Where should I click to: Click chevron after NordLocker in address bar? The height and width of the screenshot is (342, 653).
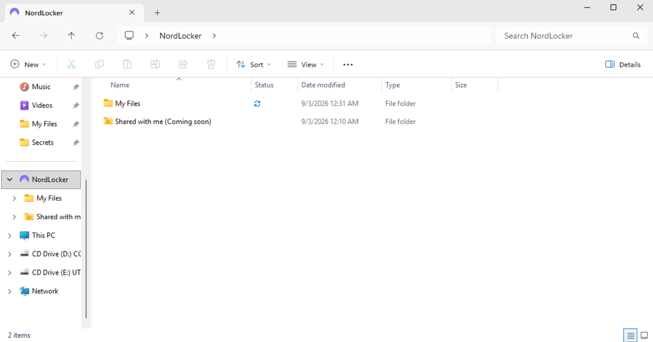pos(214,36)
